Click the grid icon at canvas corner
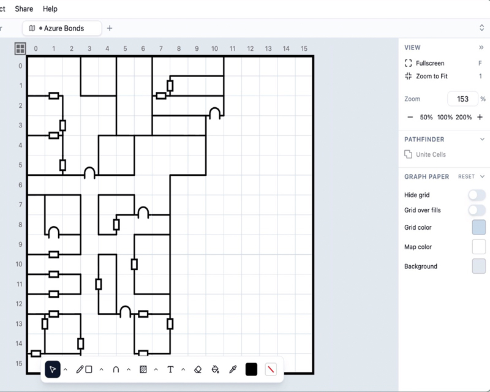Screen dimensions: 490x392 pos(20,48)
